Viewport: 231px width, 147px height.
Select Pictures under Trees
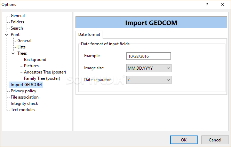pyautogui.click(x=31, y=66)
